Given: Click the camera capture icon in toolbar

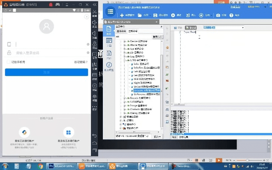Looking at the screenshot, I should click(x=218, y=15).
